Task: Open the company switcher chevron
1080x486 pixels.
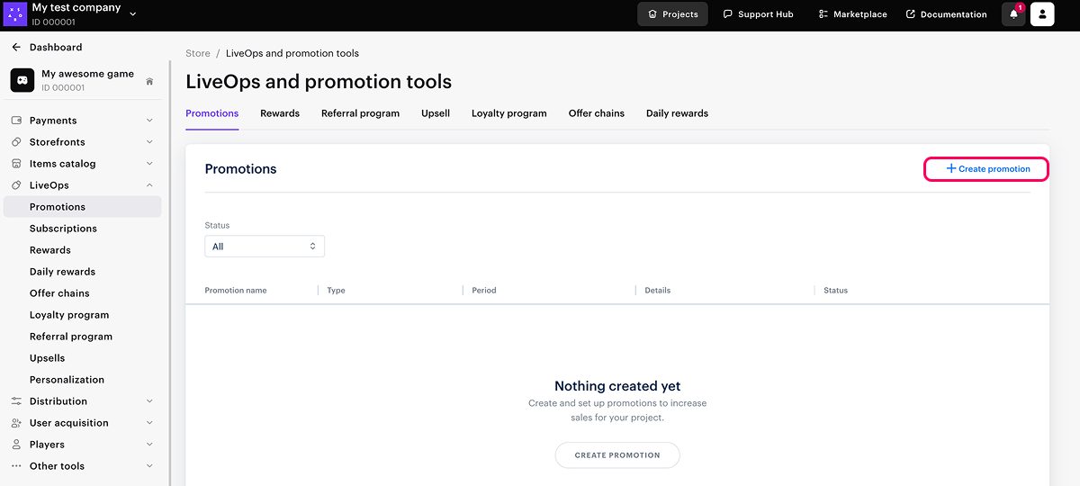Action: coord(133,13)
